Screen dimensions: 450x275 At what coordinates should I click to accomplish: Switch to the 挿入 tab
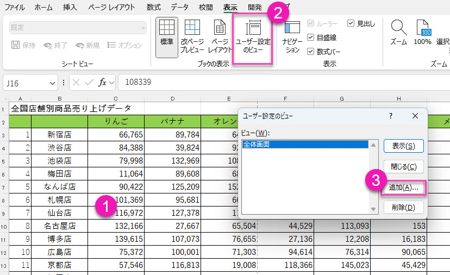click(x=70, y=8)
